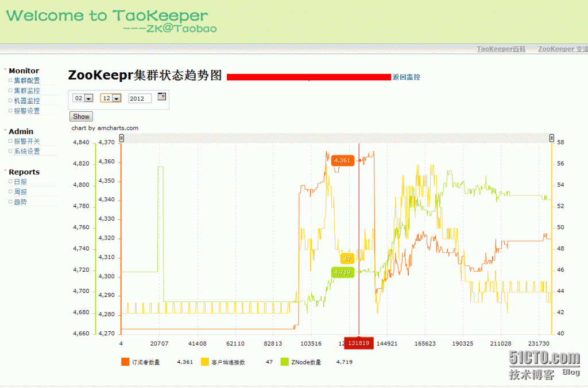Open the month dropdown showing 02
The height and width of the screenshot is (388, 588).
(83, 98)
